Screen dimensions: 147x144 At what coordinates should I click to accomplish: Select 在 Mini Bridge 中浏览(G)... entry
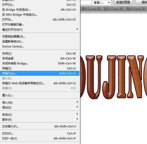(40, 14)
